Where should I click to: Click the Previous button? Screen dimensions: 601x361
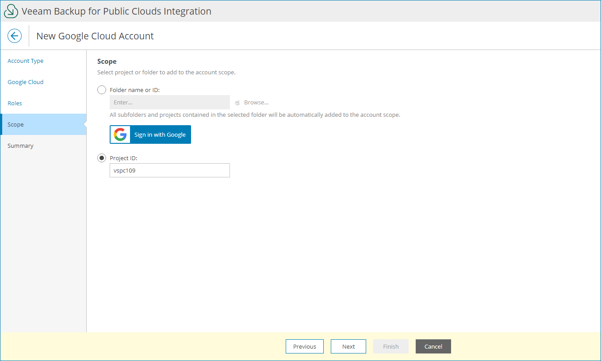[305, 346]
